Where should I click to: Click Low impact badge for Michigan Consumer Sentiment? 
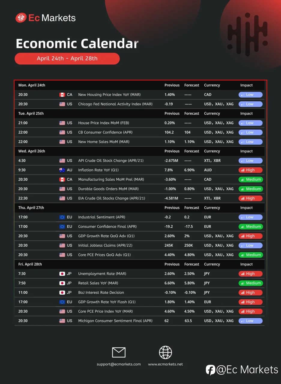coord(250,321)
